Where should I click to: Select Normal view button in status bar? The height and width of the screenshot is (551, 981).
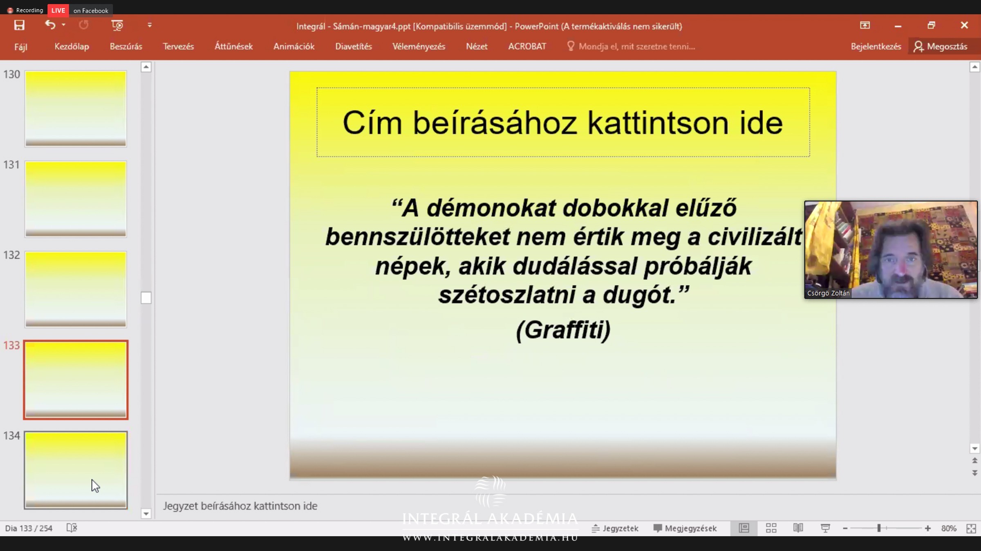click(744, 528)
